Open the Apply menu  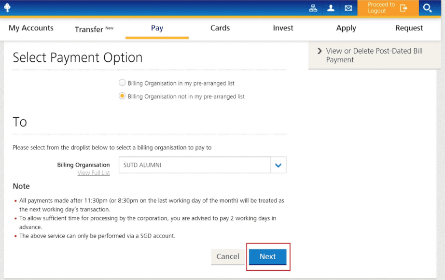pos(346,28)
